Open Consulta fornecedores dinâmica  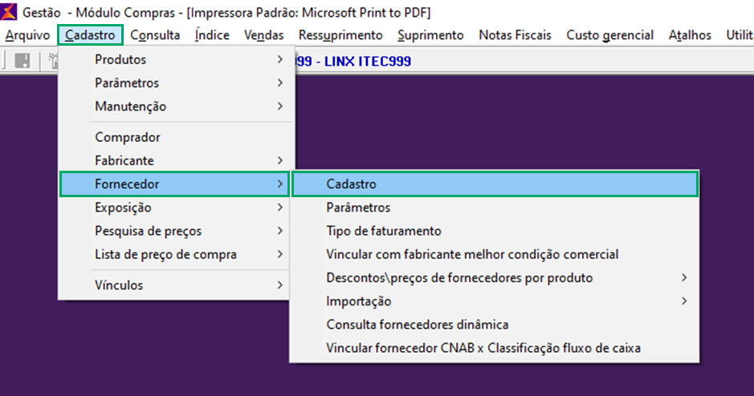[x=418, y=325]
